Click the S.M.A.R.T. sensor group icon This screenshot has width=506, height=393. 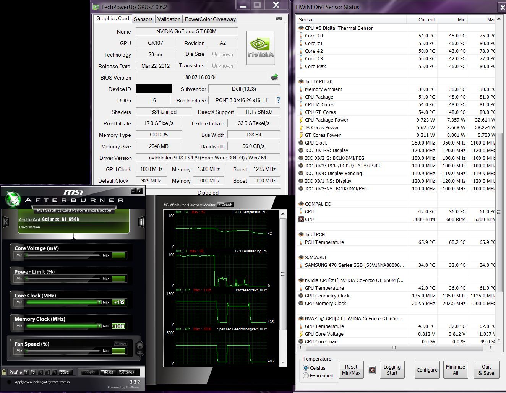[301, 257]
